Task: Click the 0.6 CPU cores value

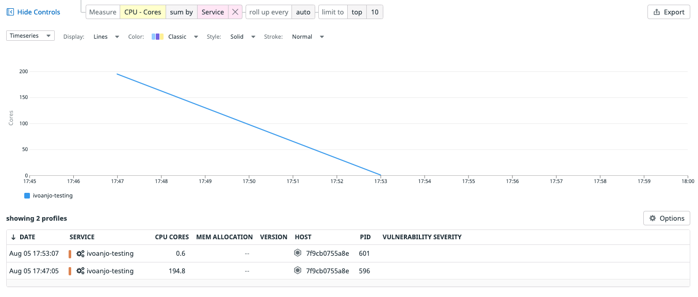Action: click(181, 253)
